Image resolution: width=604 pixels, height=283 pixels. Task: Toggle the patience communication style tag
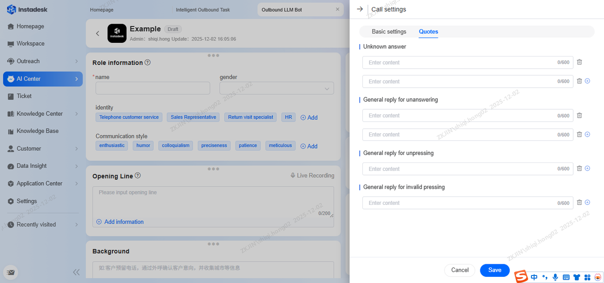[x=248, y=146]
